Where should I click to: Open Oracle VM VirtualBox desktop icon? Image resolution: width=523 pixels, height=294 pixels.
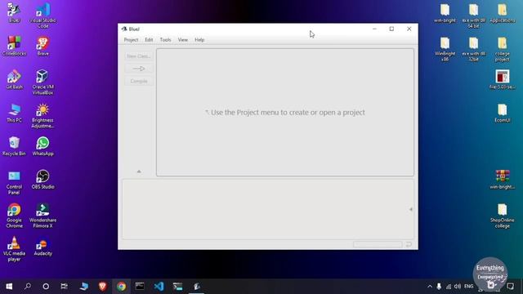click(x=43, y=82)
